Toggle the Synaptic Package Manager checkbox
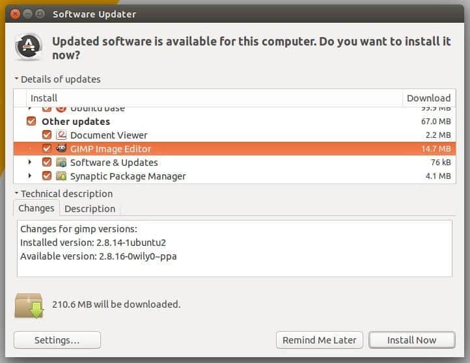 [x=47, y=176]
